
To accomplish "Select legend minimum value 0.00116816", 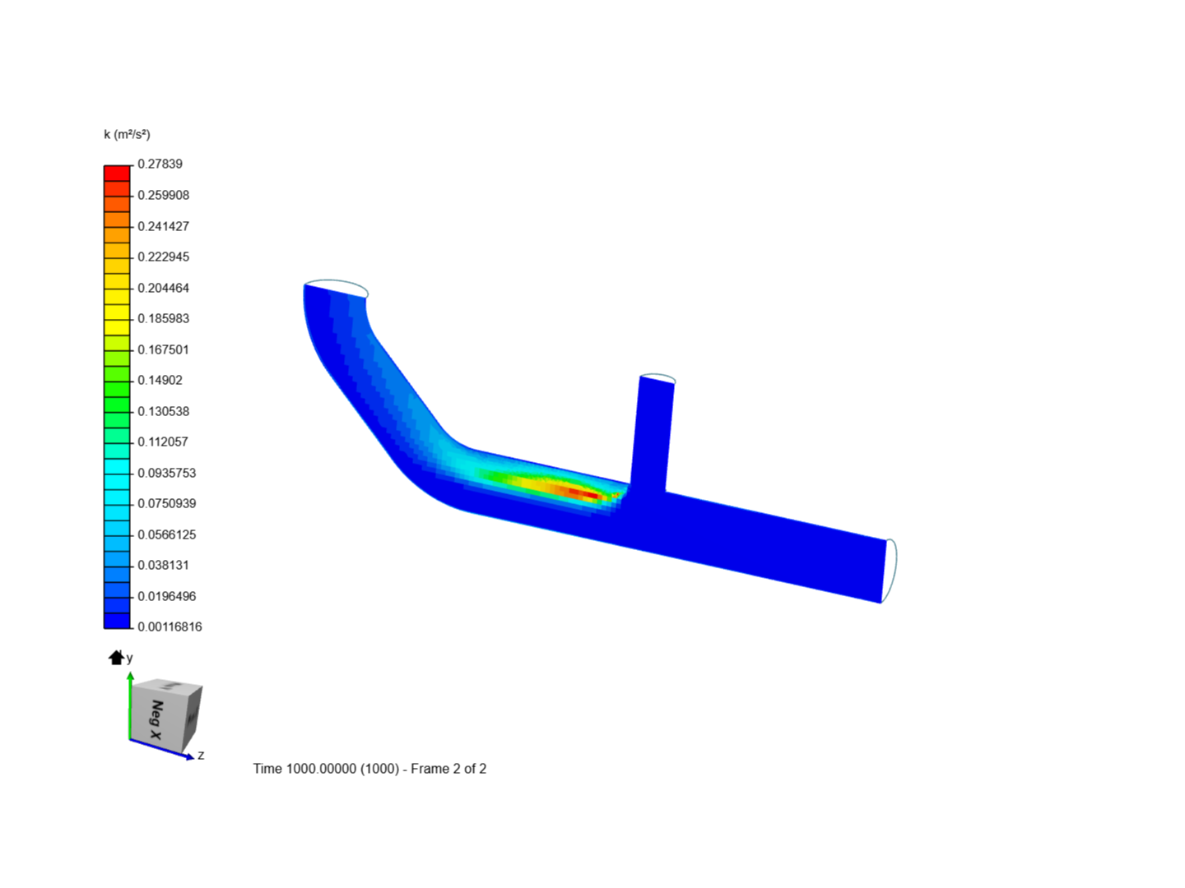I will [170, 627].
